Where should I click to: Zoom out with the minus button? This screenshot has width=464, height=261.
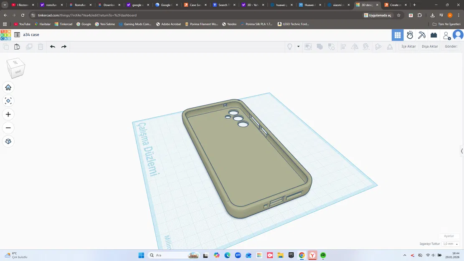click(8, 128)
